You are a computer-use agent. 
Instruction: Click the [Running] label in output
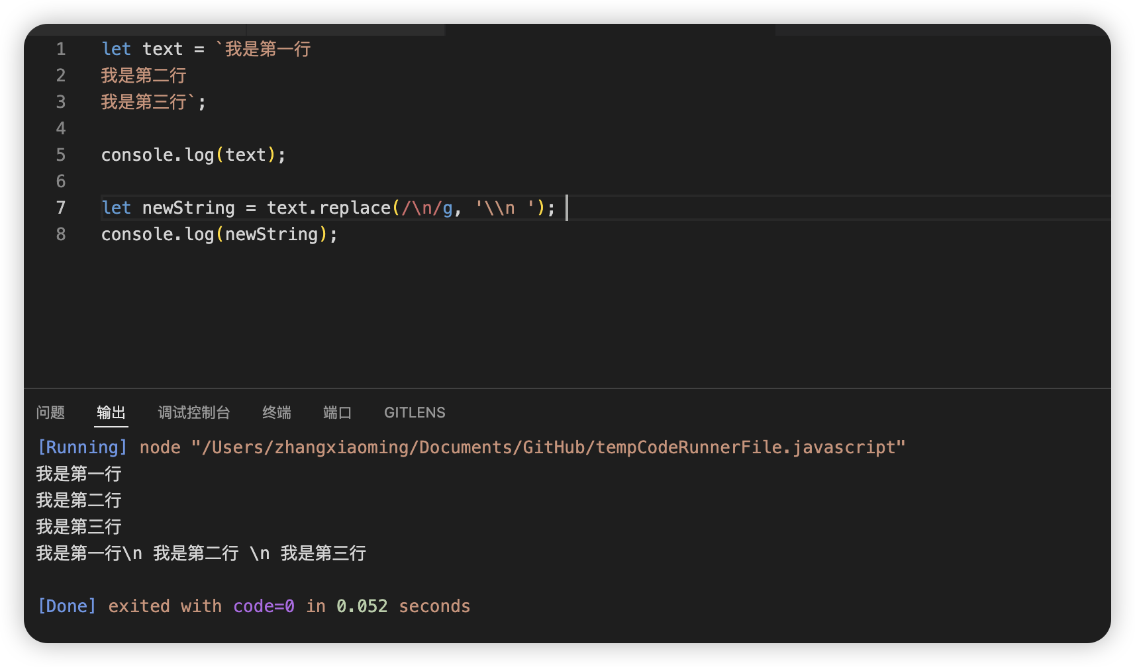pos(82,447)
